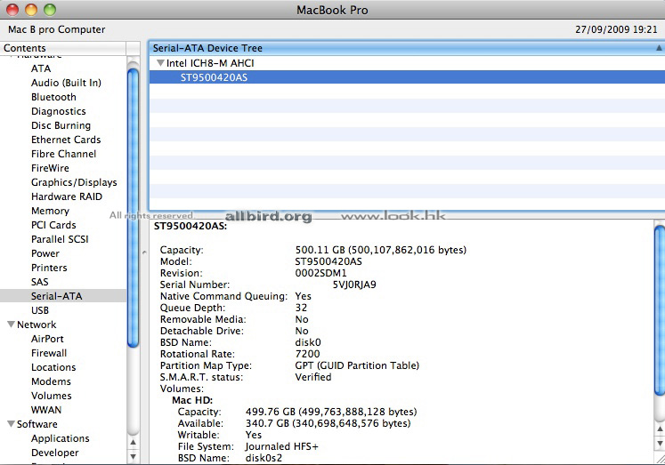Collapse the Intel ICH8-M AHCI tree node
665x465 pixels.
[160, 64]
